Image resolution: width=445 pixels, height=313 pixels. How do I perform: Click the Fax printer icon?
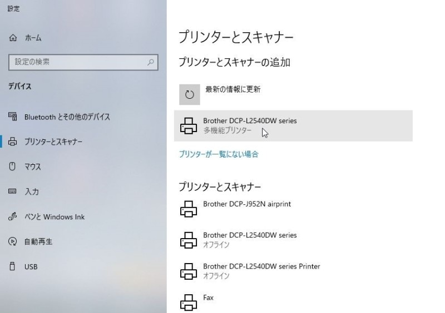[189, 302]
